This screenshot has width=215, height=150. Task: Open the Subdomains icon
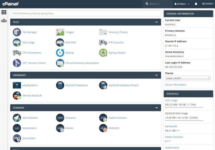(x=17, y=128)
